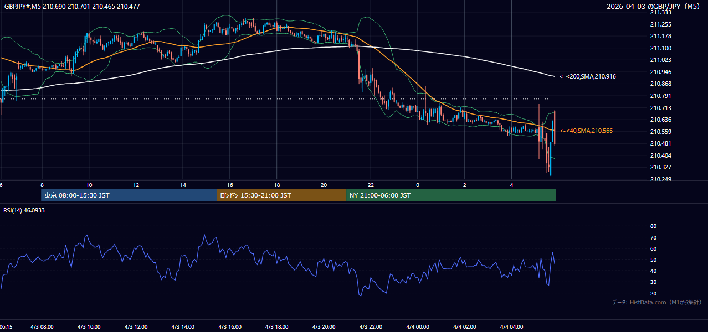Click RSI level 80 on the scale
The width and height of the screenshot is (708, 332).
click(x=653, y=226)
